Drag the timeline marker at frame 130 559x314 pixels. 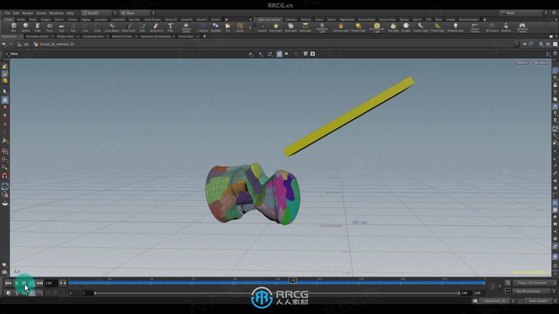click(292, 281)
